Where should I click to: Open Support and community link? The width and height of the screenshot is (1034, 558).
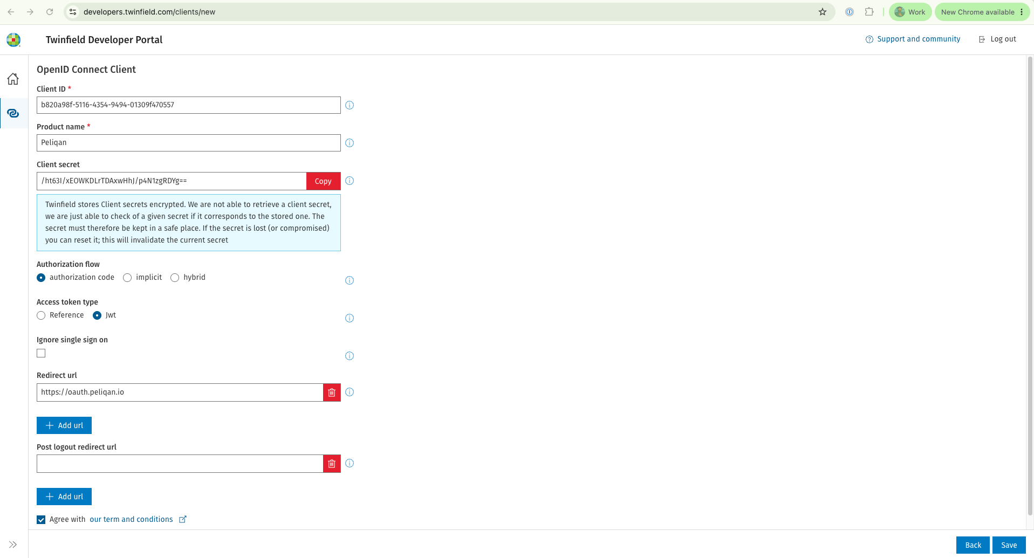(x=913, y=39)
